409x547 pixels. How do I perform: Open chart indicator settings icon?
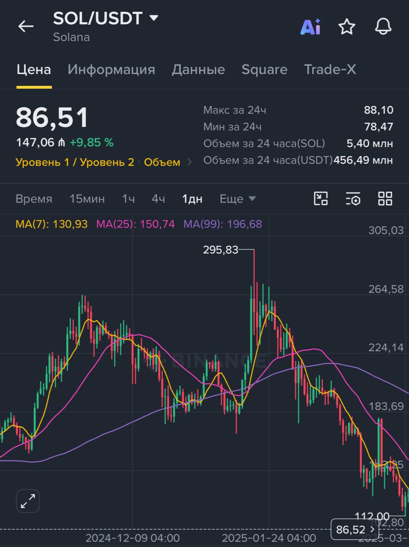[x=353, y=199]
